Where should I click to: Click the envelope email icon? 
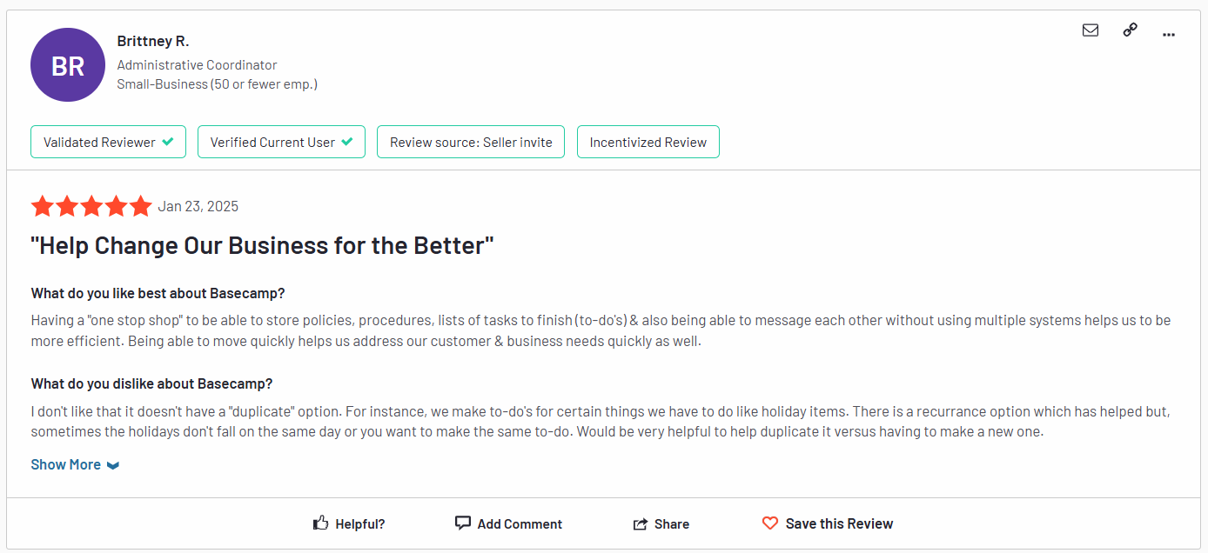click(1090, 30)
